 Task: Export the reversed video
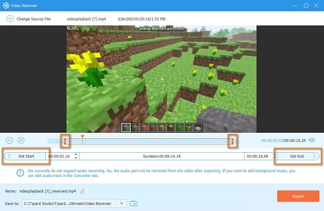pyautogui.click(x=298, y=196)
